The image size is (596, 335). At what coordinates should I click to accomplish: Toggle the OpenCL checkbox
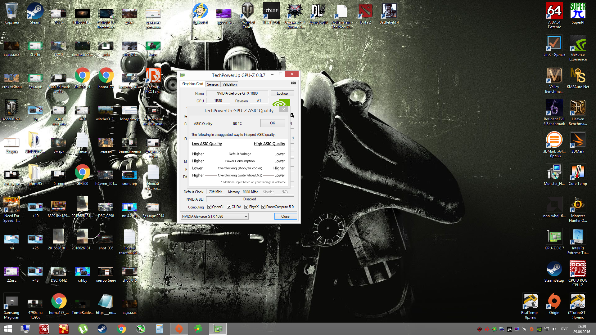point(209,207)
